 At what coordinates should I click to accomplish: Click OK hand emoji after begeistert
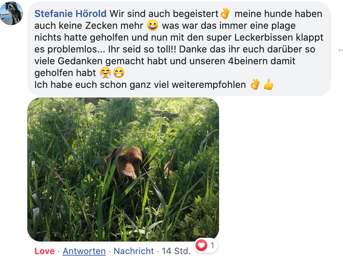tap(225, 13)
